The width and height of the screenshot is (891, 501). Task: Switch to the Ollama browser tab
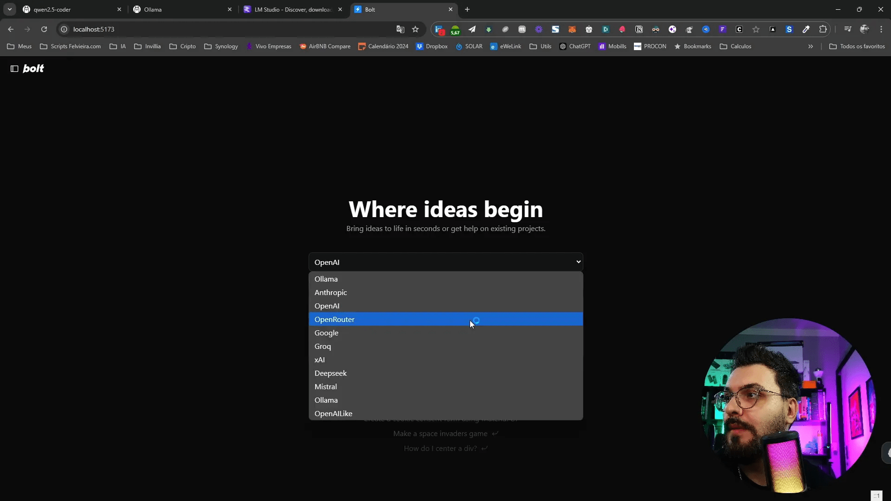tap(182, 9)
